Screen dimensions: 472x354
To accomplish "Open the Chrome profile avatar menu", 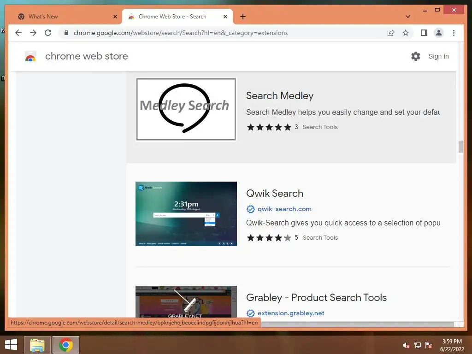I will click(439, 33).
